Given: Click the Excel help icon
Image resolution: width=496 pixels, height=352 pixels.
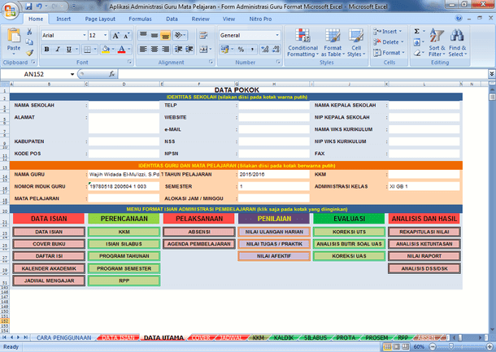Looking at the screenshot, I should pyautogui.click(x=459, y=19).
